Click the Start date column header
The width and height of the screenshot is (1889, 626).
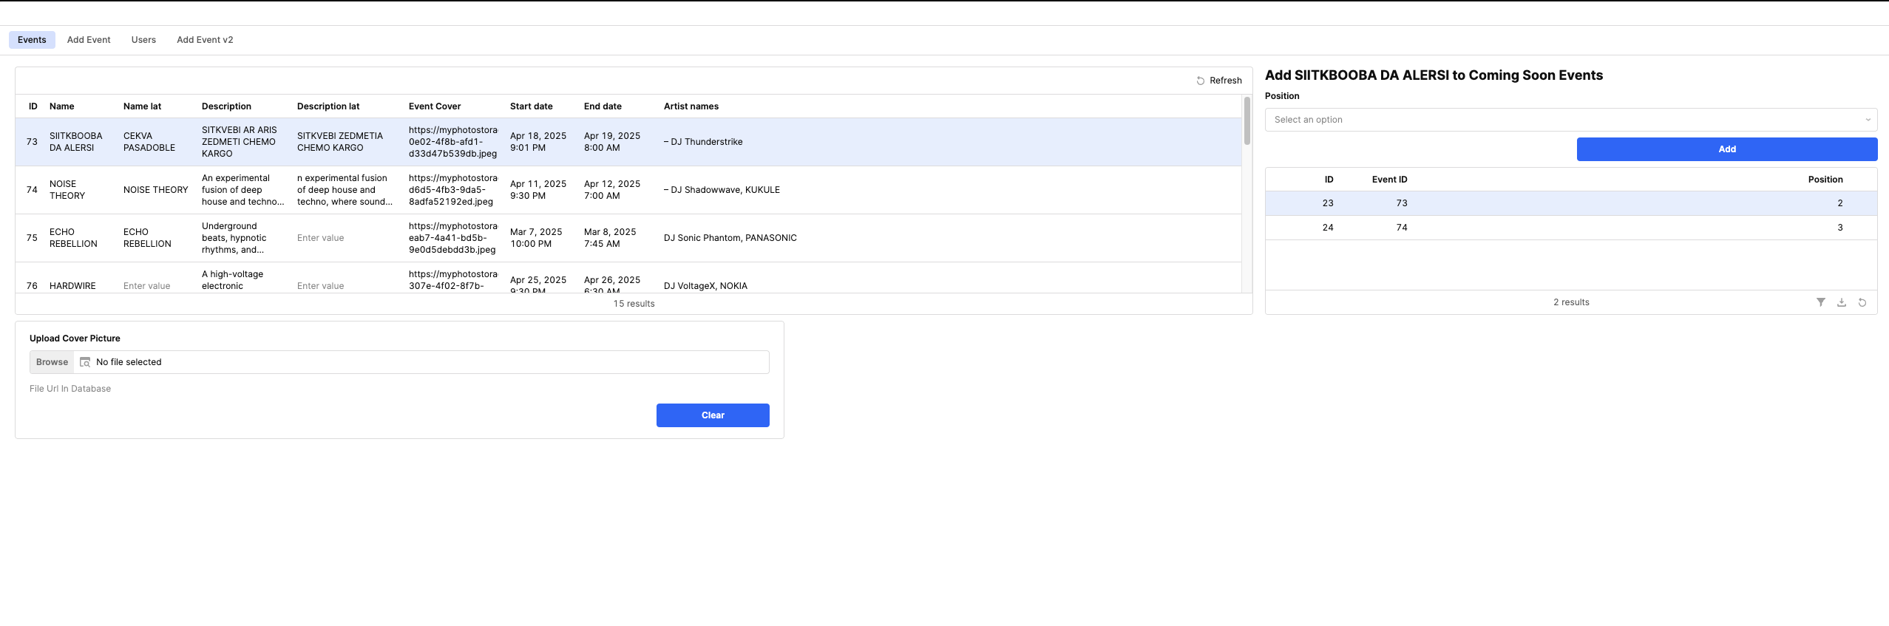pyautogui.click(x=531, y=106)
